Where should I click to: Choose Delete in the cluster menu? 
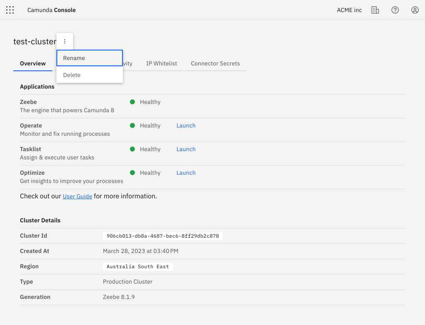pyautogui.click(x=90, y=75)
